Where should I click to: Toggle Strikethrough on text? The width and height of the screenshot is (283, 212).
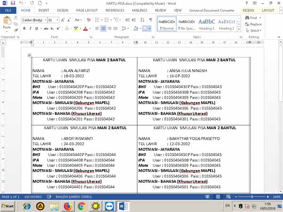pyautogui.click(x=46, y=29)
